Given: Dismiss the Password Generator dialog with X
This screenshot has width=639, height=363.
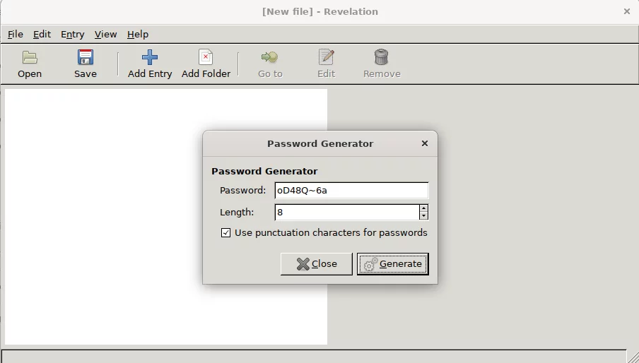Looking at the screenshot, I should click(425, 143).
